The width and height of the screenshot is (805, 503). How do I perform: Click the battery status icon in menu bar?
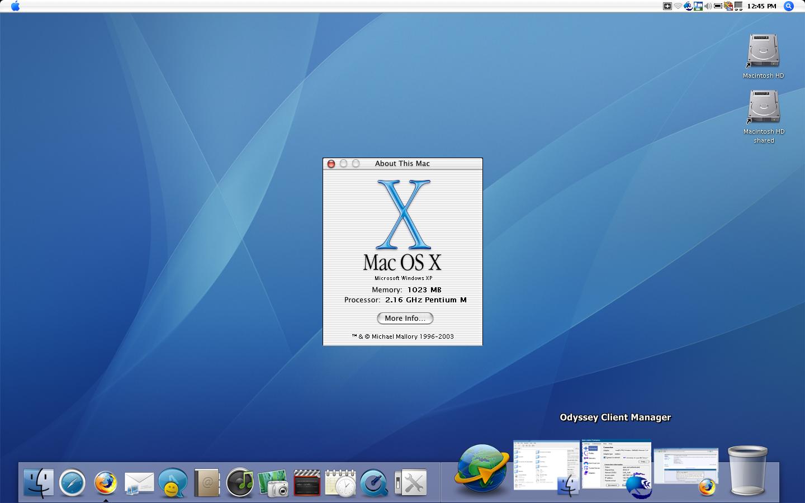(718, 6)
